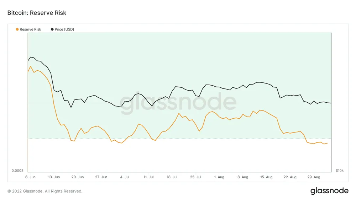Select the 29. Aug date label
The height and width of the screenshot is (200, 356).
pyautogui.click(x=314, y=177)
